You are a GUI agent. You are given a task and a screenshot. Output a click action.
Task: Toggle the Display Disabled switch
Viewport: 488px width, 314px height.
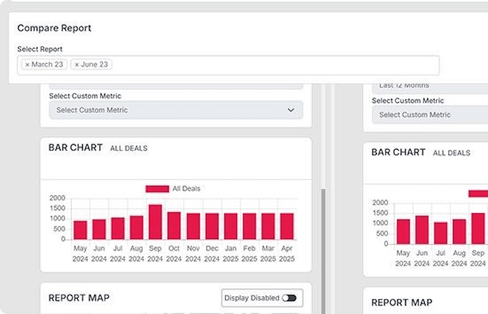click(x=289, y=298)
